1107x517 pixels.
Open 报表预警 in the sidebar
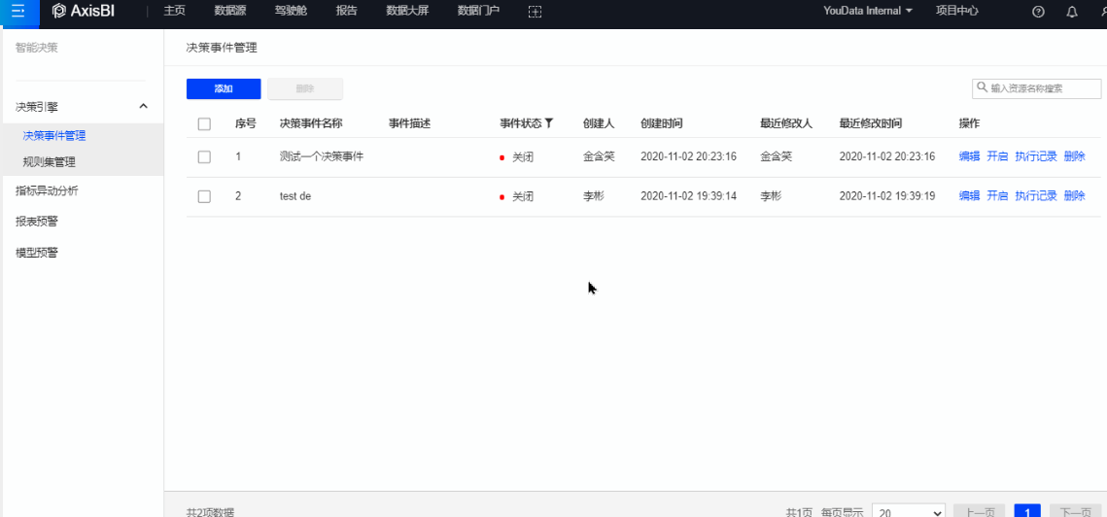[x=37, y=222]
